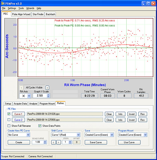Click the Use Curve button
This screenshot has height=160, width=157.
click(129, 142)
